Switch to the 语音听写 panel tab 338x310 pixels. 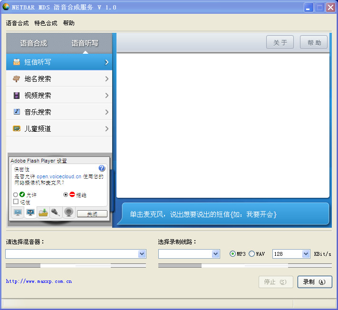coord(85,43)
